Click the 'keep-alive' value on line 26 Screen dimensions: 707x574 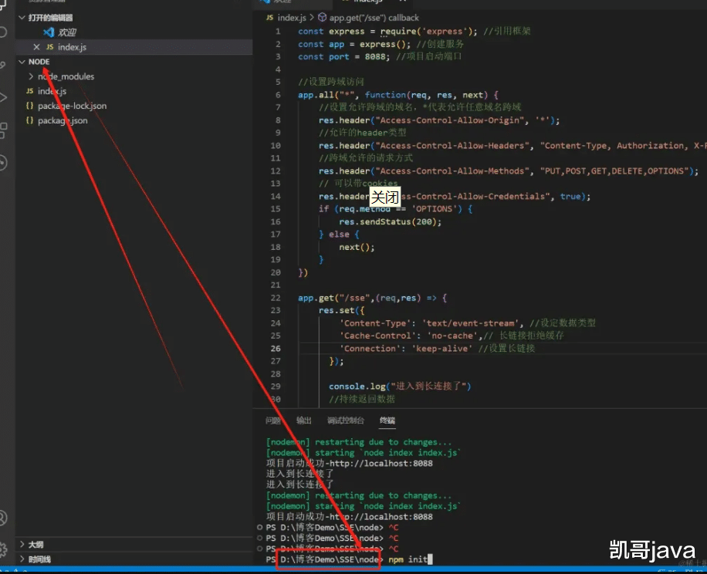pos(441,348)
